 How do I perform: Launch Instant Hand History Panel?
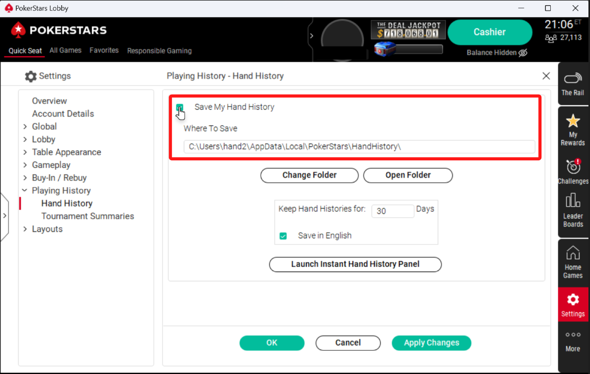pos(355,264)
